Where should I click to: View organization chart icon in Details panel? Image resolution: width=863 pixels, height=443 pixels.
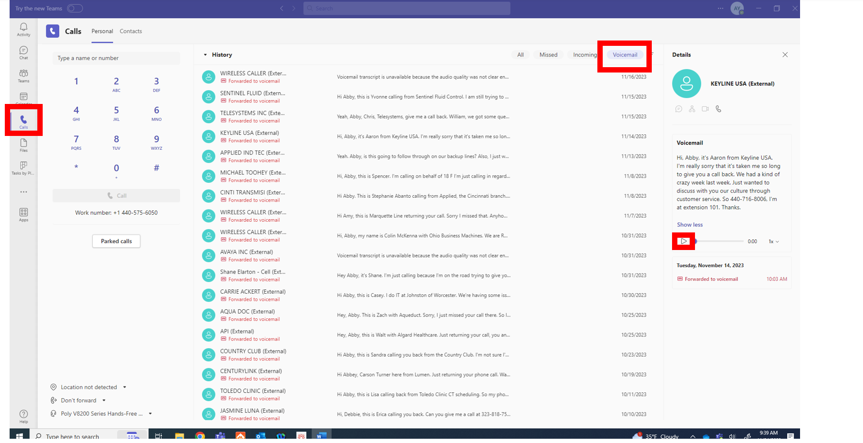(x=692, y=109)
